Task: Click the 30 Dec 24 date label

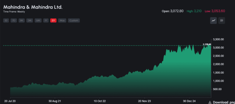Action: [x=189, y=101]
